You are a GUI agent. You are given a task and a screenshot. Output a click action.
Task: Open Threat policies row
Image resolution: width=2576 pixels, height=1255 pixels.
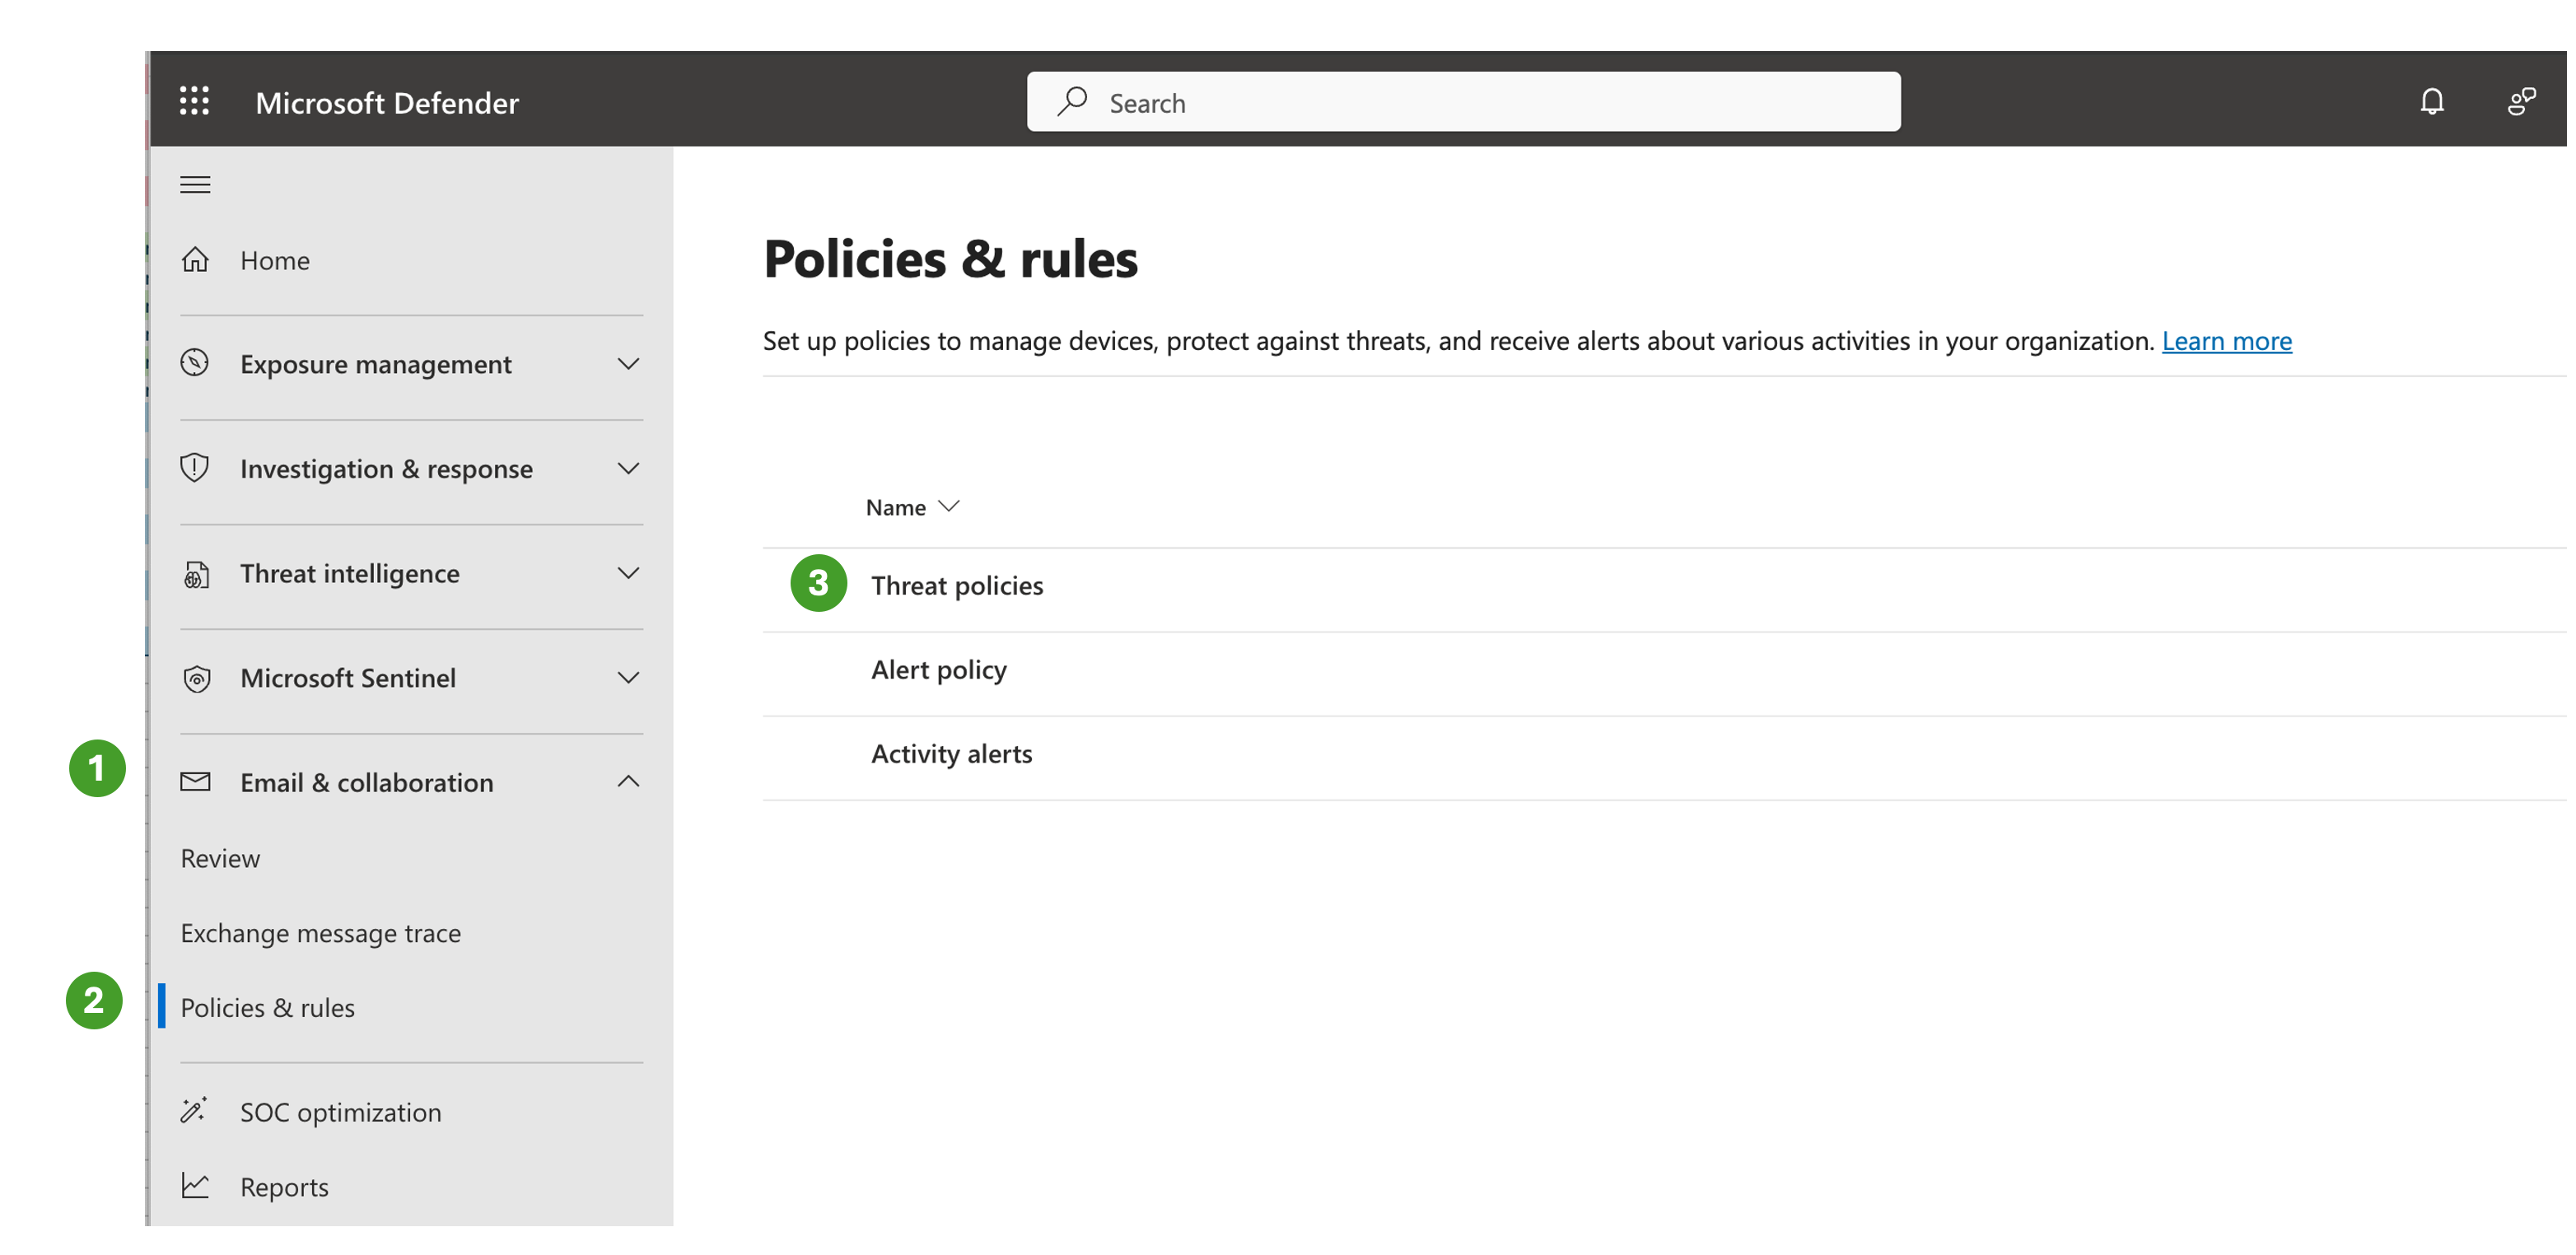coord(957,585)
